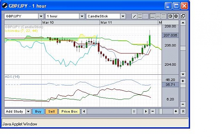Click the applet icon in title bar

(5, 6)
